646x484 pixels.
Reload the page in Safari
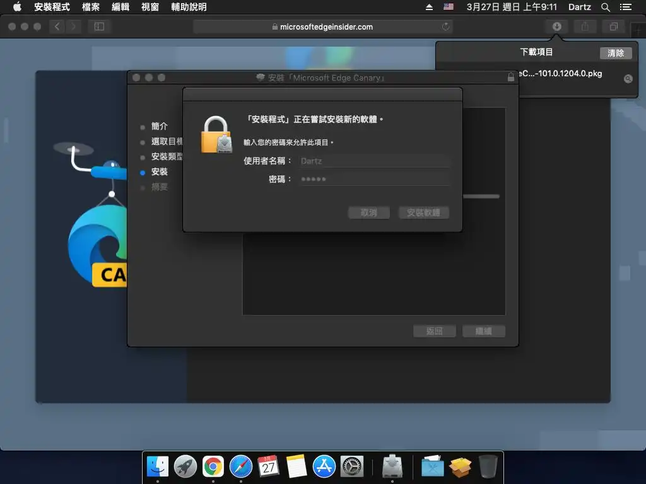(x=445, y=26)
